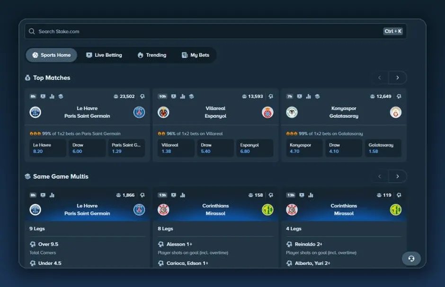Open the Sports Home tab
The height and width of the screenshot is (287, 445).
point(52,55)
